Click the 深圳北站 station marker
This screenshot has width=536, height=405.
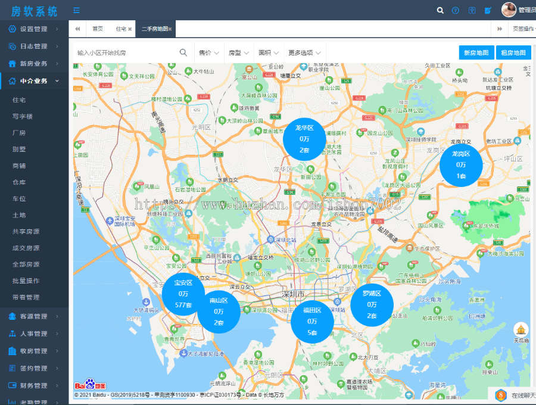pos(271,239)
